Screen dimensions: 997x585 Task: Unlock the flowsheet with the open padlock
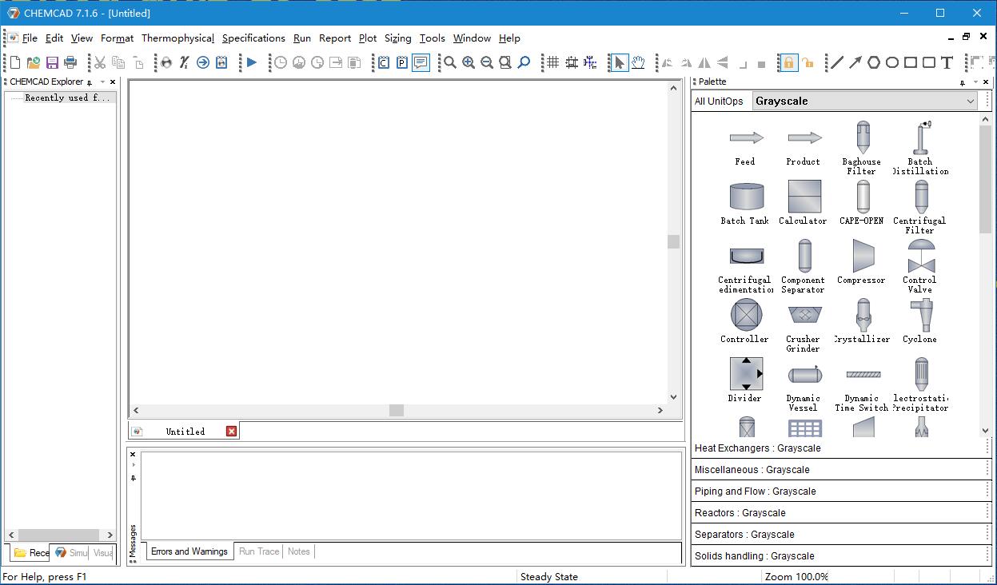click(x=808, y=62)
